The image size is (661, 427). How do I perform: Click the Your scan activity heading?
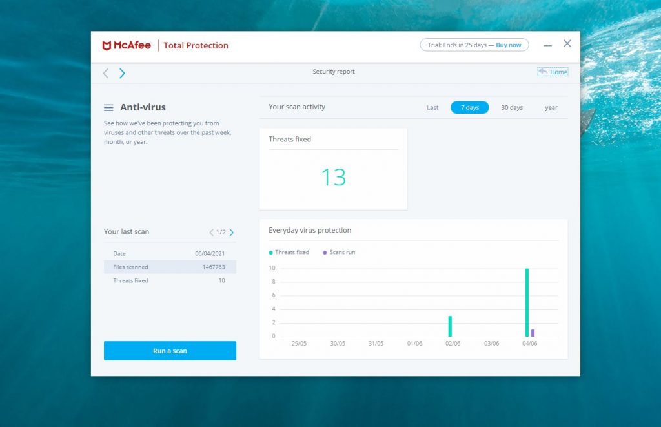(x=297, y=107)
